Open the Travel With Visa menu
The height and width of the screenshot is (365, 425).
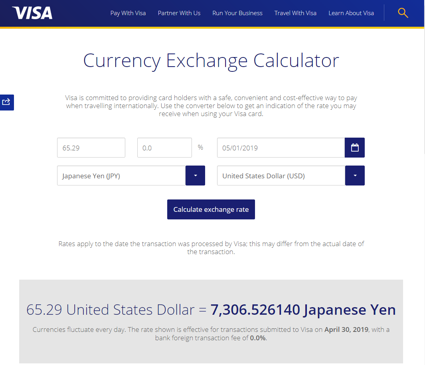(x=295, y=13)
